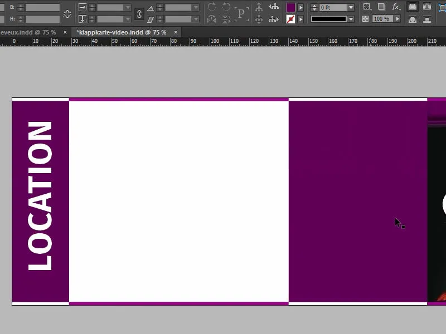446x334 pixels.
Task: Click the 0 Pt stroke weight field
Action: pyautogui.click(x=333, y=7)
